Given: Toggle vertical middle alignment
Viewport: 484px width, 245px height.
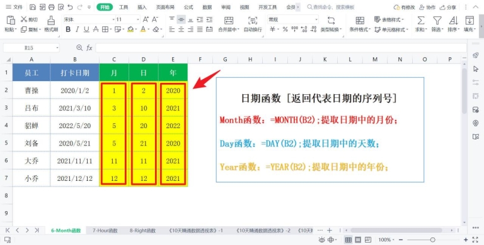Looking at the screenshot, I should point(181,19).
